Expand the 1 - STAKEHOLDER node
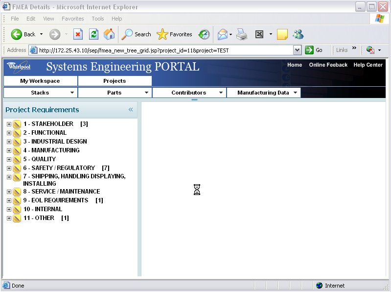 pyautogui.click(x=9, y=124)
